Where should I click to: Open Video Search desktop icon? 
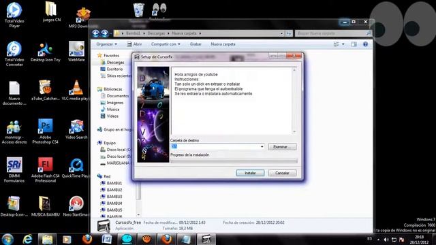(76, 129)
